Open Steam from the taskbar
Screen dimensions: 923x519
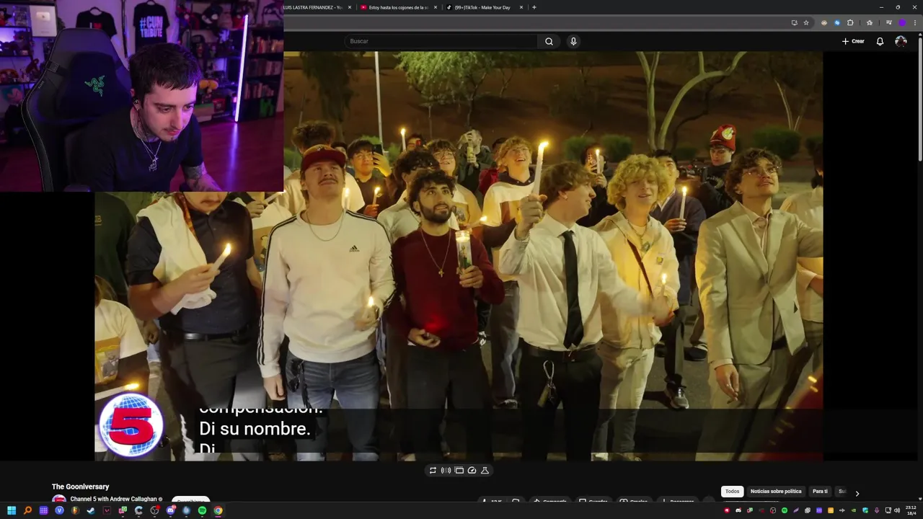91,510
